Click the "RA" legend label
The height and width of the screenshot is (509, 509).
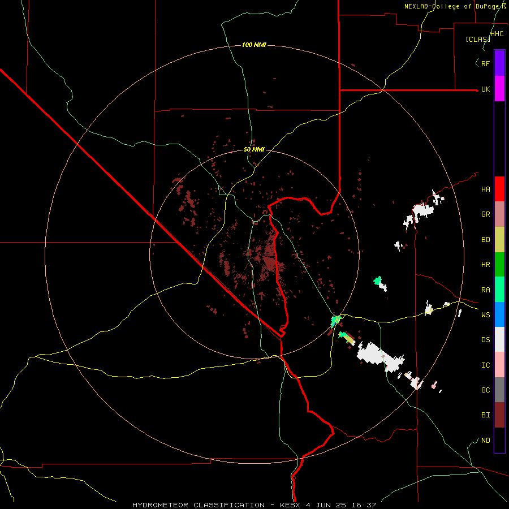[x=485, y=290]
